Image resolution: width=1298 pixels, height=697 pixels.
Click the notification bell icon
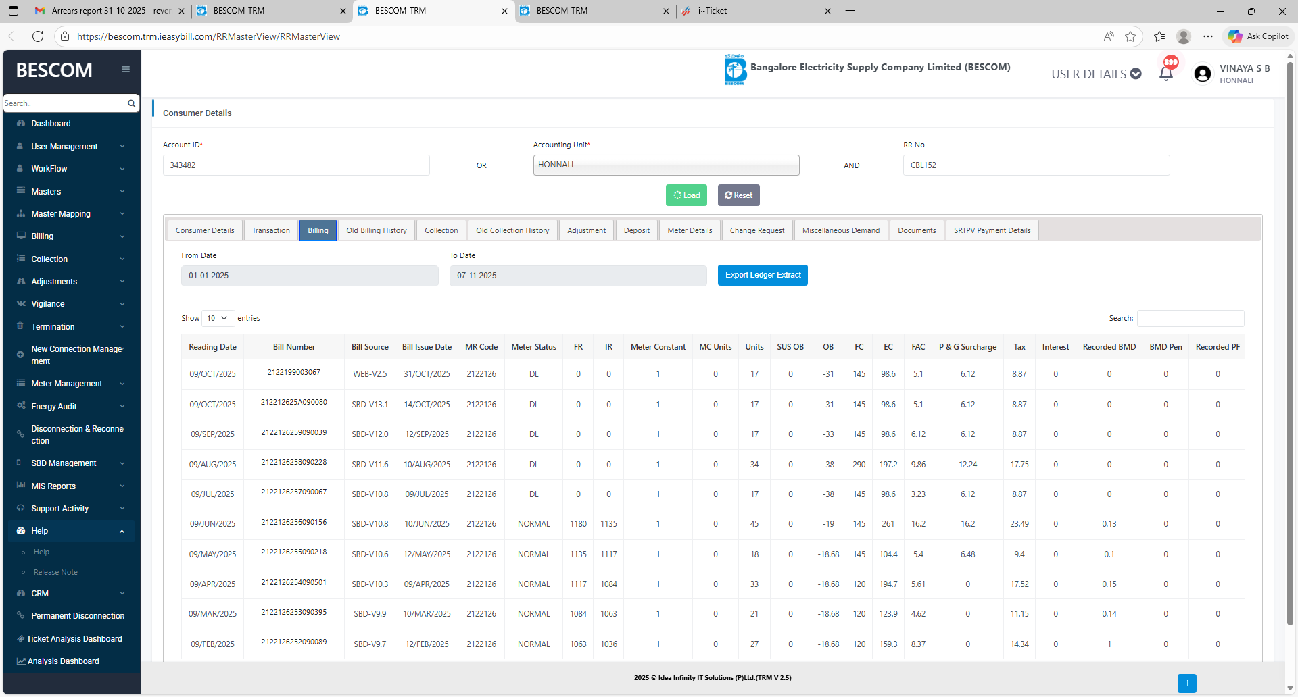(x=1165, y=74)
